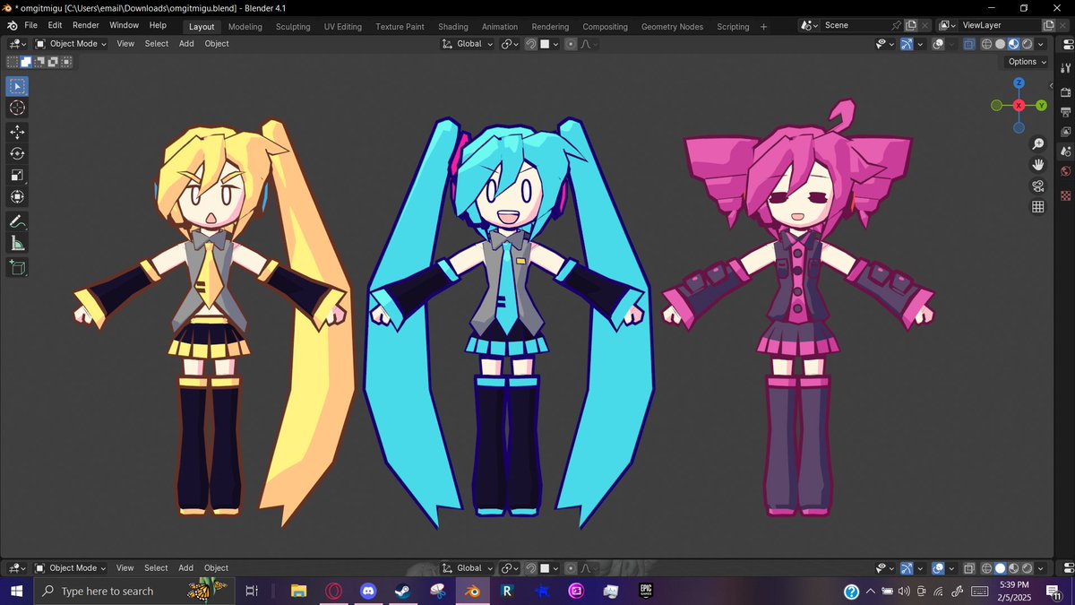Select the Scale tool
1075x605 pixels.
coord(17,175)
